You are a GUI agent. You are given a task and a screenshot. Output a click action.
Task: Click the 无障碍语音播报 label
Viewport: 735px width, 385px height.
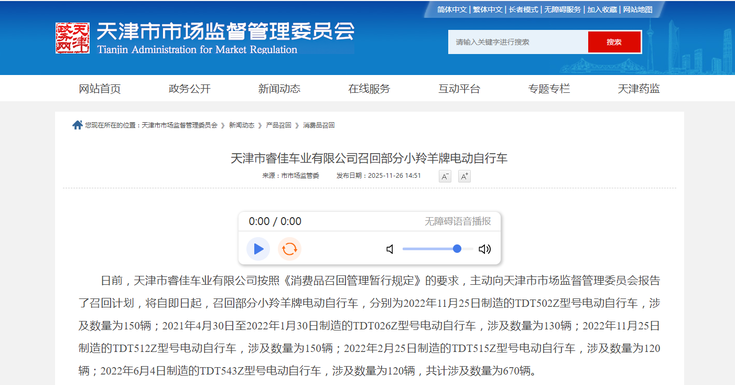pyautogui.click(x=458, y=221)
